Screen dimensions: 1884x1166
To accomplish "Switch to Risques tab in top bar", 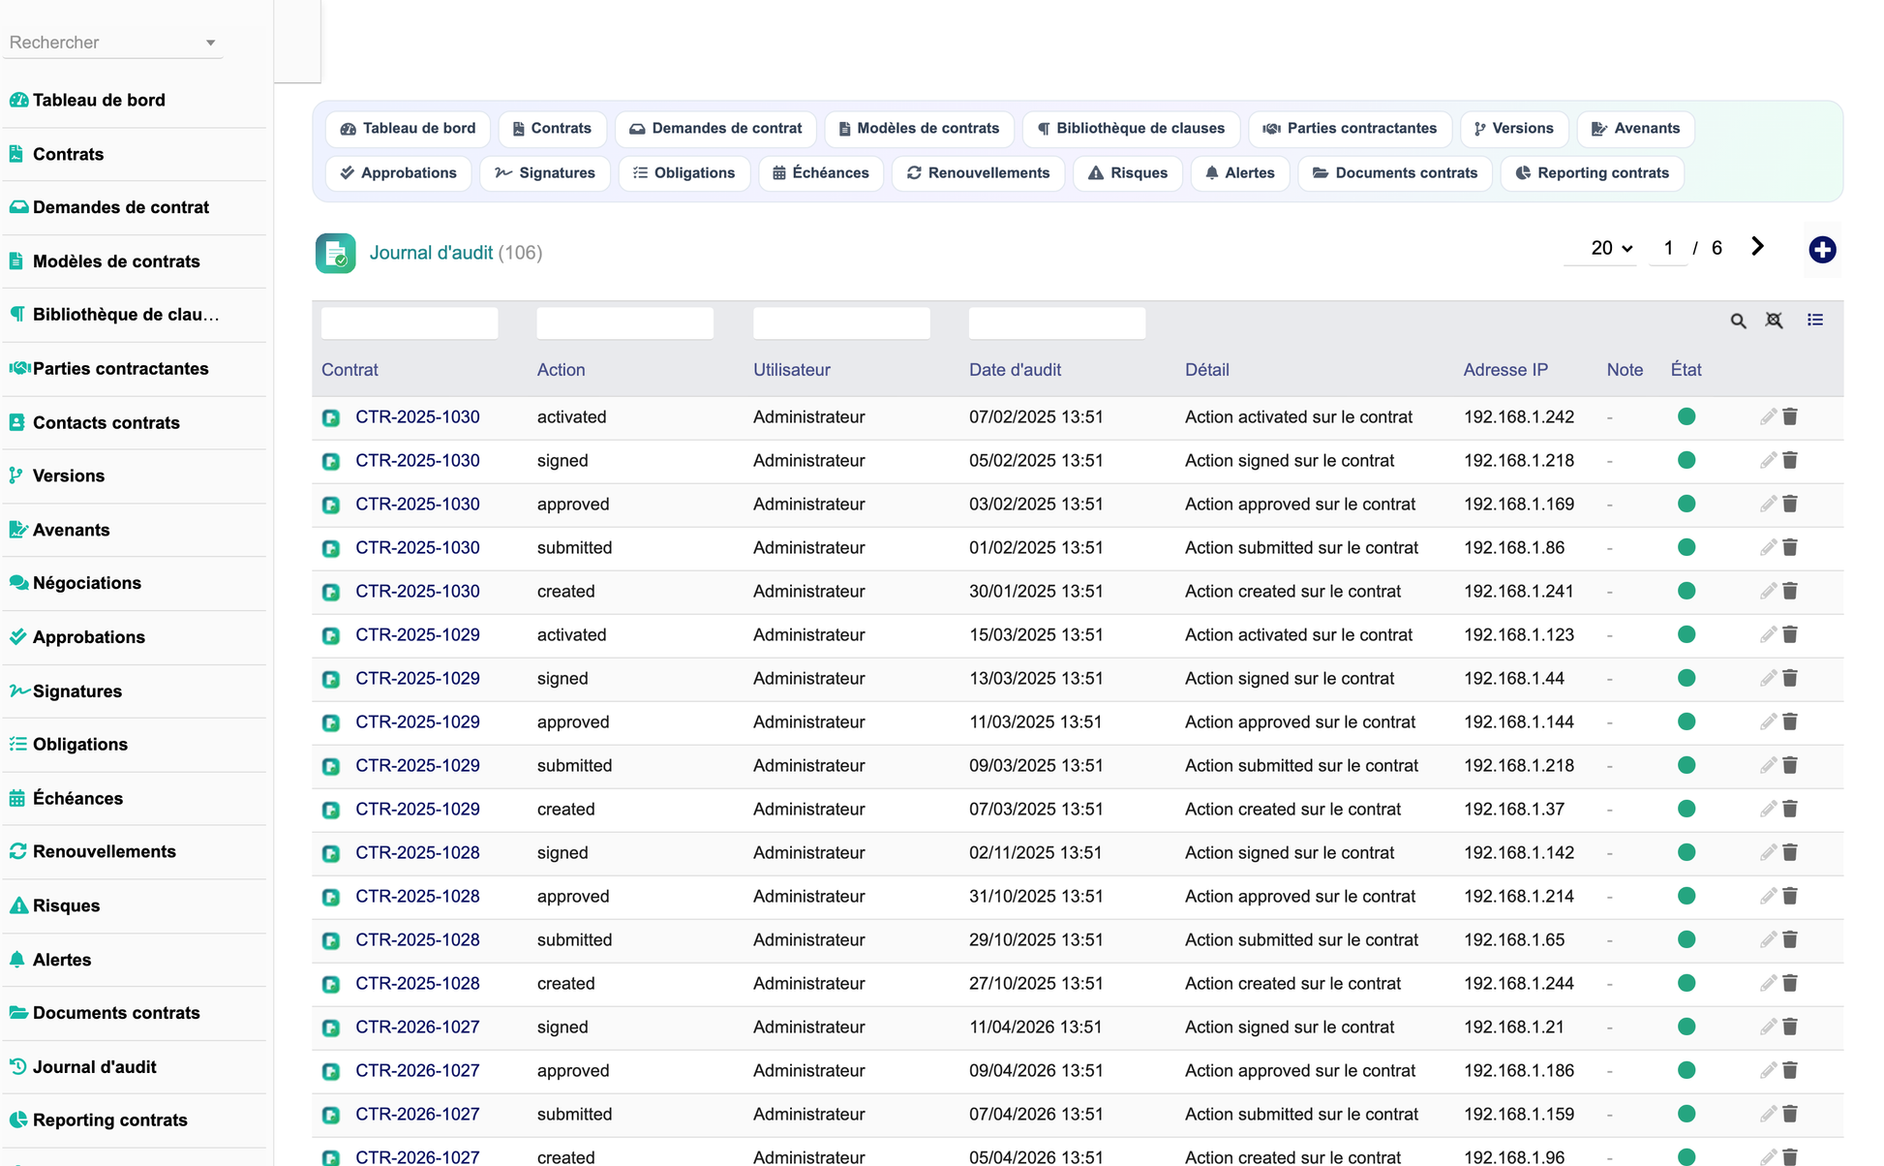I will [1128, 172].
